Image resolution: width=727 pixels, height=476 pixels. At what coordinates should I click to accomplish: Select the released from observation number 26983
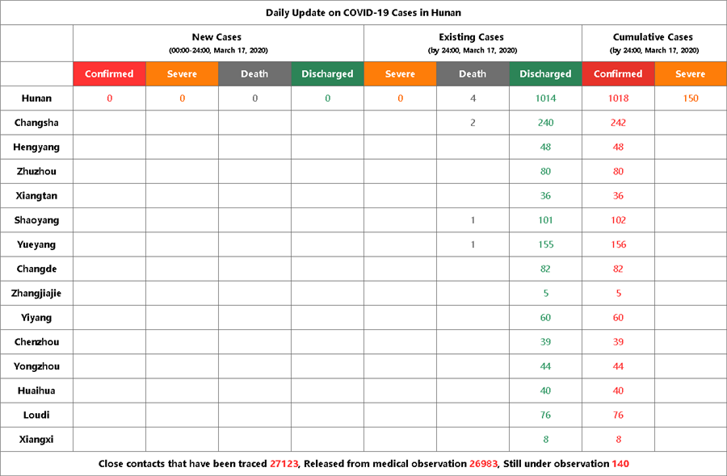coord(484,464)
